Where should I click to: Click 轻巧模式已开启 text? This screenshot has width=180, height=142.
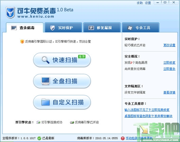[x=135, y=45]
